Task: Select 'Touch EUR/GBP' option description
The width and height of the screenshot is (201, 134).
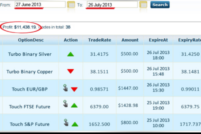Action: [x=30, y=89]
